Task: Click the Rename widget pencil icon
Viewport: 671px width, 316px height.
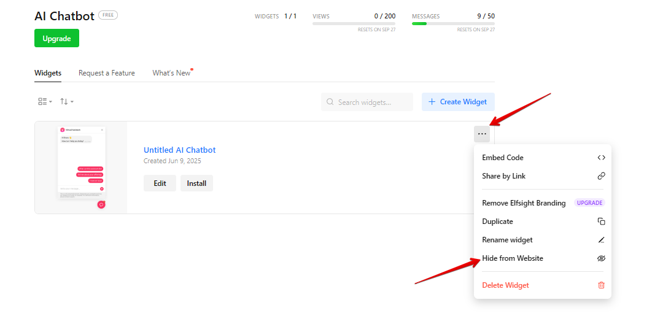Action: (x=601, y=240)
